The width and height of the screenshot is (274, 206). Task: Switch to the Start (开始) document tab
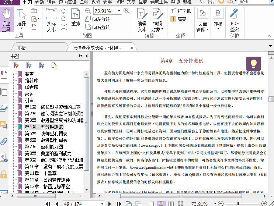point(21,47)
